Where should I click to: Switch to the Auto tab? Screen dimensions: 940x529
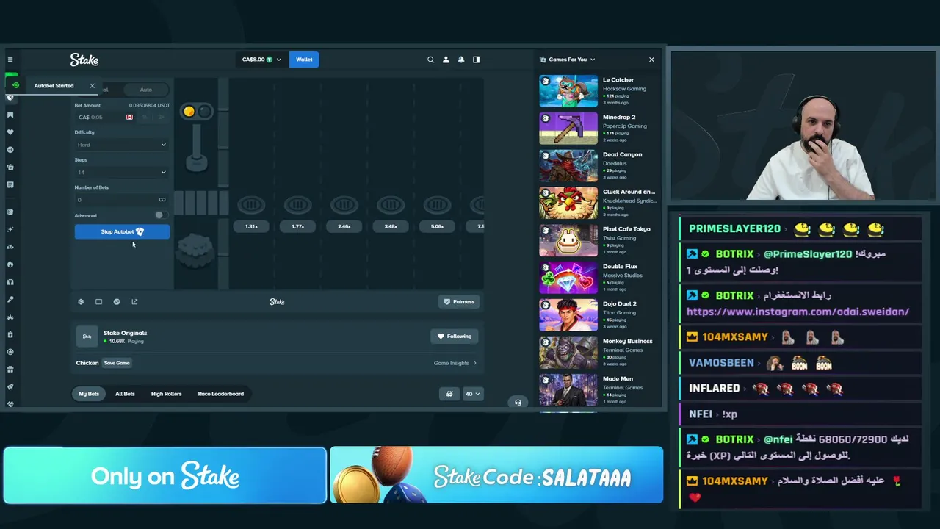click(146, 90)
